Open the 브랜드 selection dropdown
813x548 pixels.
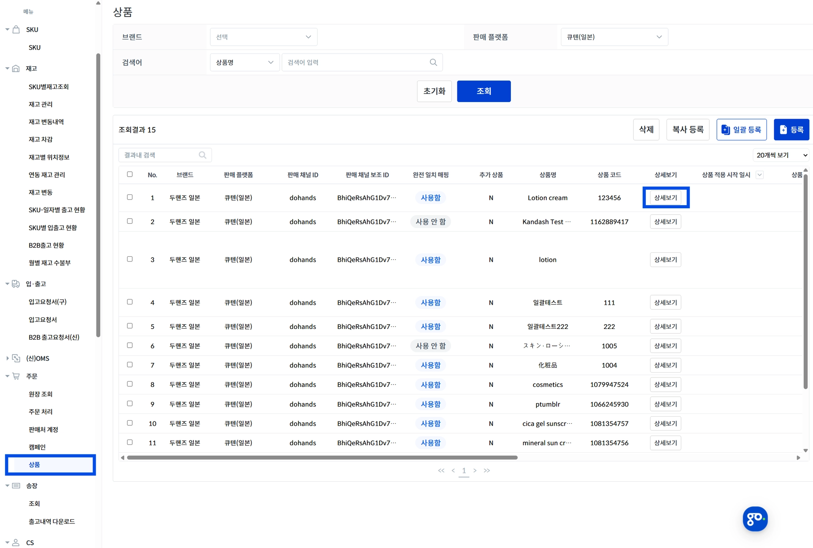(263, 37)
